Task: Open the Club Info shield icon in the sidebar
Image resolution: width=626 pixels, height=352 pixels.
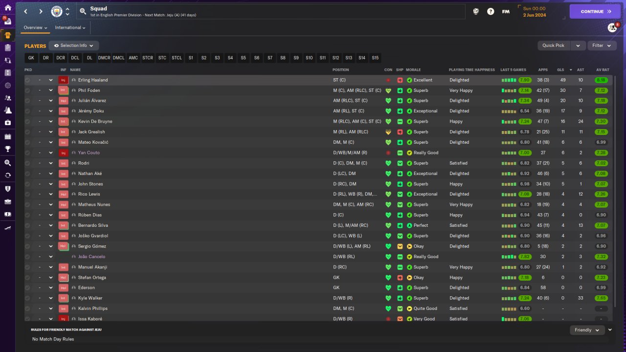Action: click(x=8, y=189)
